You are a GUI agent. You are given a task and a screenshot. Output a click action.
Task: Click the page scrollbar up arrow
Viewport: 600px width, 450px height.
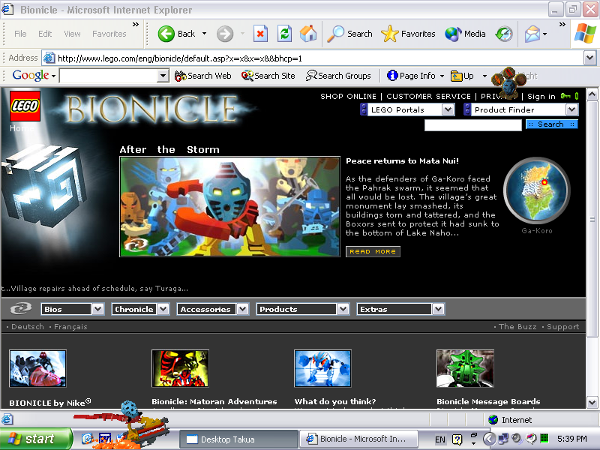[592, 94]
